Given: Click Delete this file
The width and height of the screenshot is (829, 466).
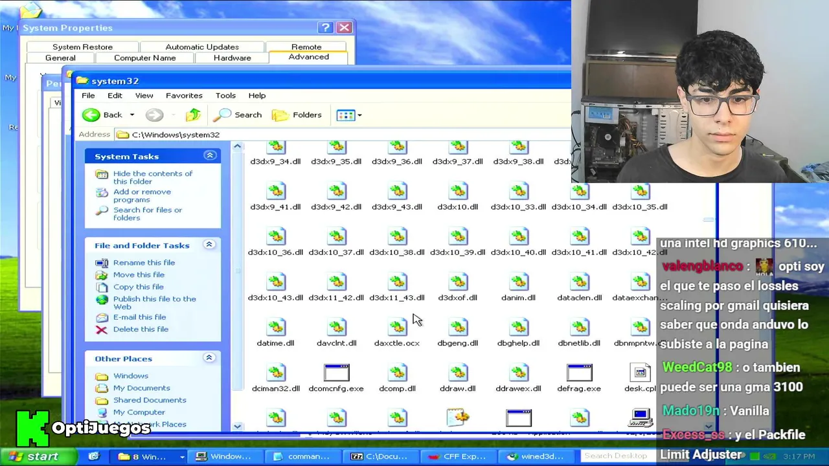Looking at the screenshot, I should tap(141, 329).
